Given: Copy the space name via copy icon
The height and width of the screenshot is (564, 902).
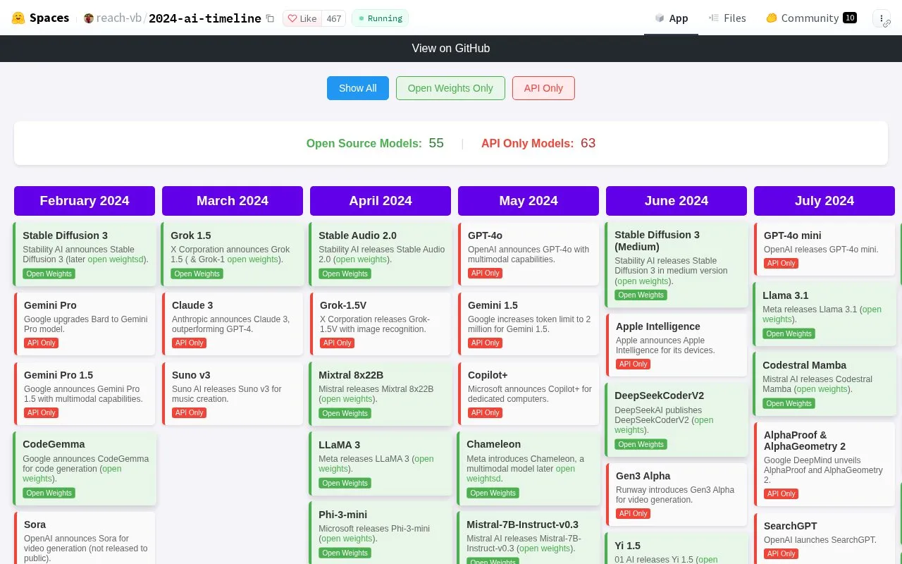Looking at the screenshot, I should 270,19.
